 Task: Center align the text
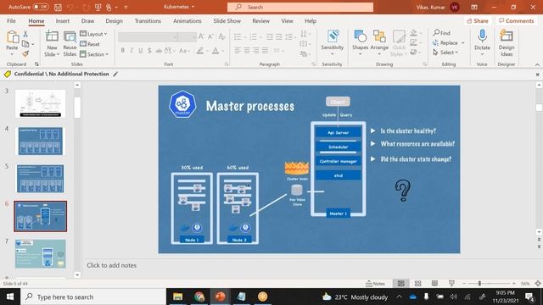(x=247, y=51)
